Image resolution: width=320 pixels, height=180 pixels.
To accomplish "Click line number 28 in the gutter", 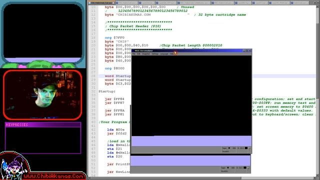I will 93,76.
